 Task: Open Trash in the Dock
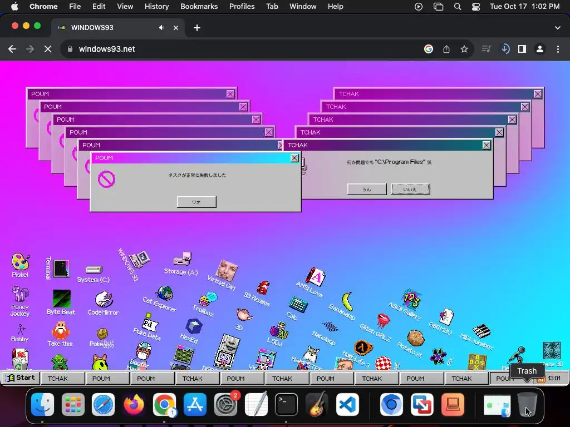click(x=527, y=404)
